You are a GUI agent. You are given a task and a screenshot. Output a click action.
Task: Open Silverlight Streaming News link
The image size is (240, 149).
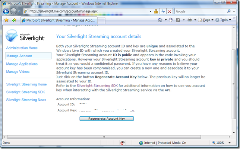coord(26,100)
